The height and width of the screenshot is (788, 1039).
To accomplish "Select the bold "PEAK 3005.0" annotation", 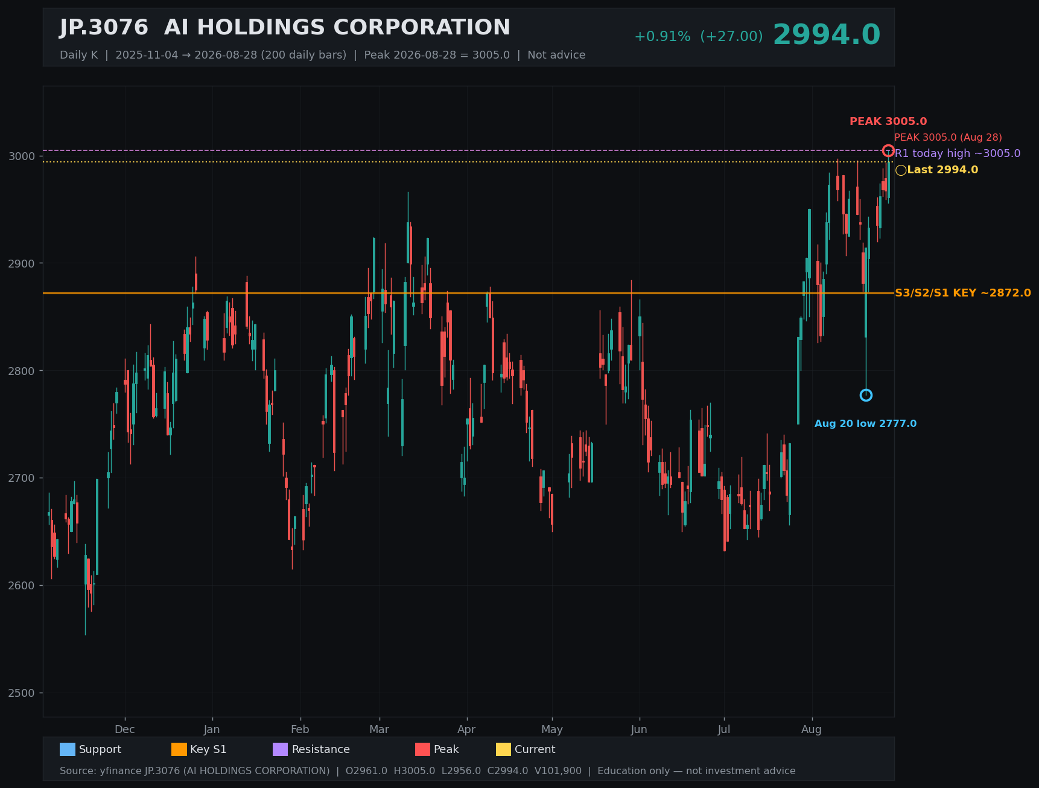I will click(888, 121).
